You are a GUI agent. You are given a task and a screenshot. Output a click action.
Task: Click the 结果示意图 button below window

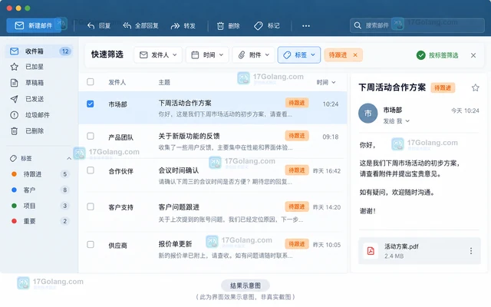pos(245,286)
